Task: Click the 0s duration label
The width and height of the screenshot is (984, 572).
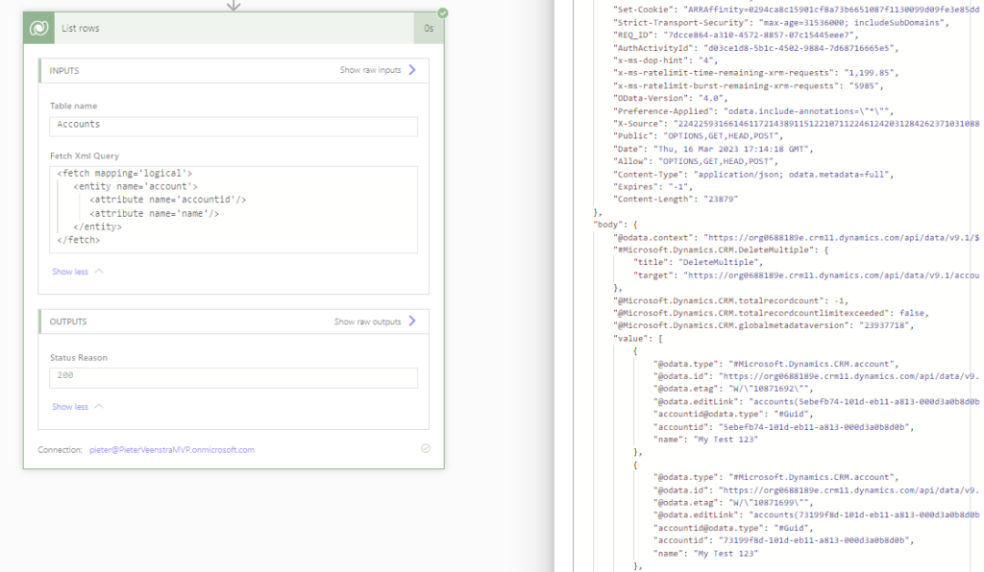Action: (429, 28)
